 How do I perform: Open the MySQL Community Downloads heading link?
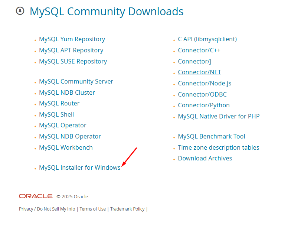tap(107, 12)
